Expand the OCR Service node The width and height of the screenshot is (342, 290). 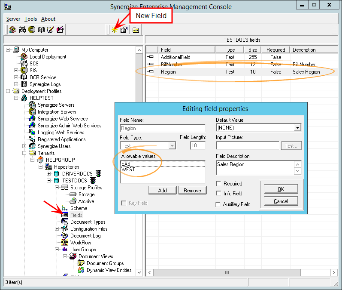point(16,77)
